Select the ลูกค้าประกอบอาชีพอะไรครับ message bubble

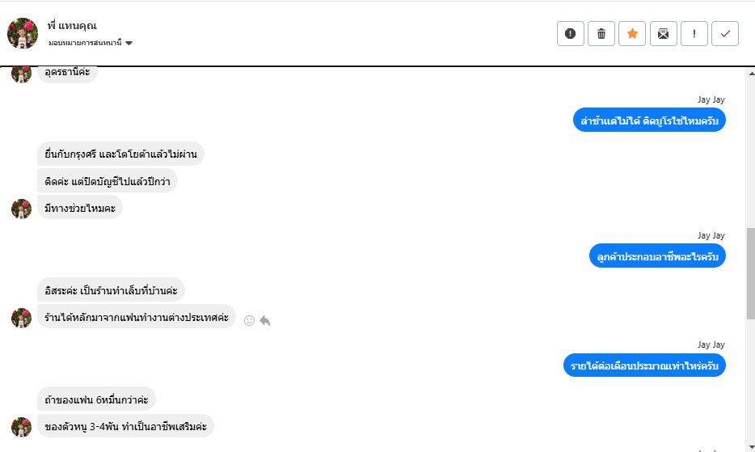click(657, 256)
